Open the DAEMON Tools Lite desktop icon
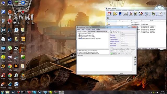 [x=16, y=31]
